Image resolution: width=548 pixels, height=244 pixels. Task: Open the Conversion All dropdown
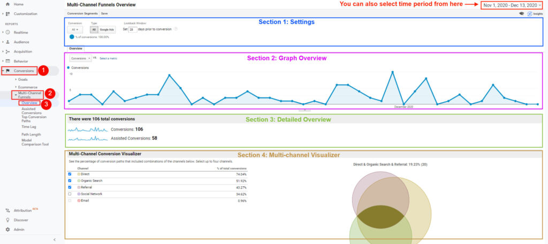click(x=75, y=30)
